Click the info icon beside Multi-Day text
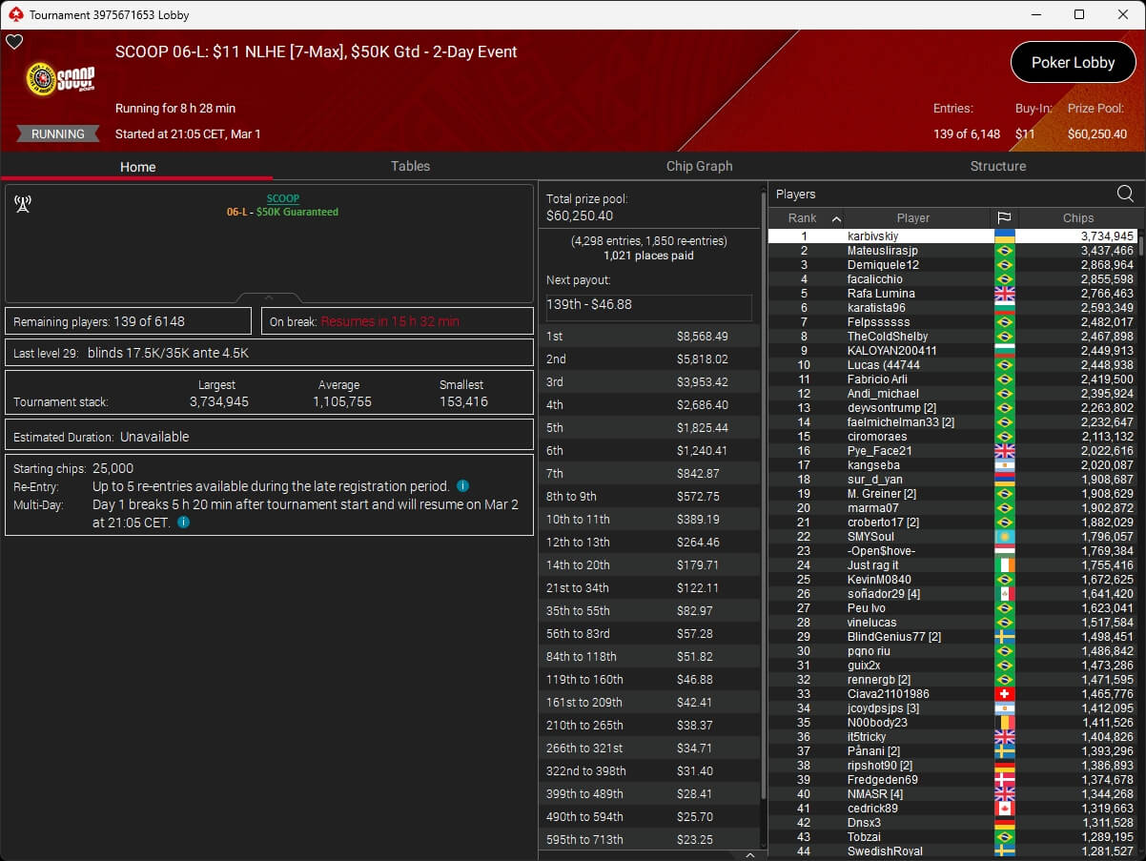The height and width of the screenshot is (861, 1146). point(183,523)
